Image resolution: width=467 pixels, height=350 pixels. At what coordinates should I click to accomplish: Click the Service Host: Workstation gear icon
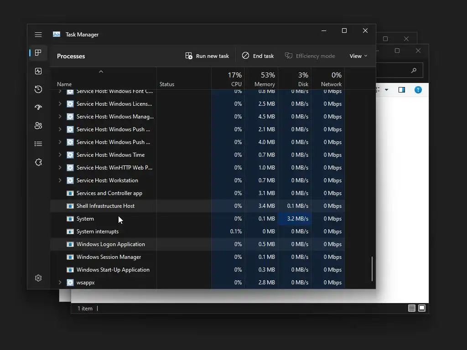coord(70,180)
